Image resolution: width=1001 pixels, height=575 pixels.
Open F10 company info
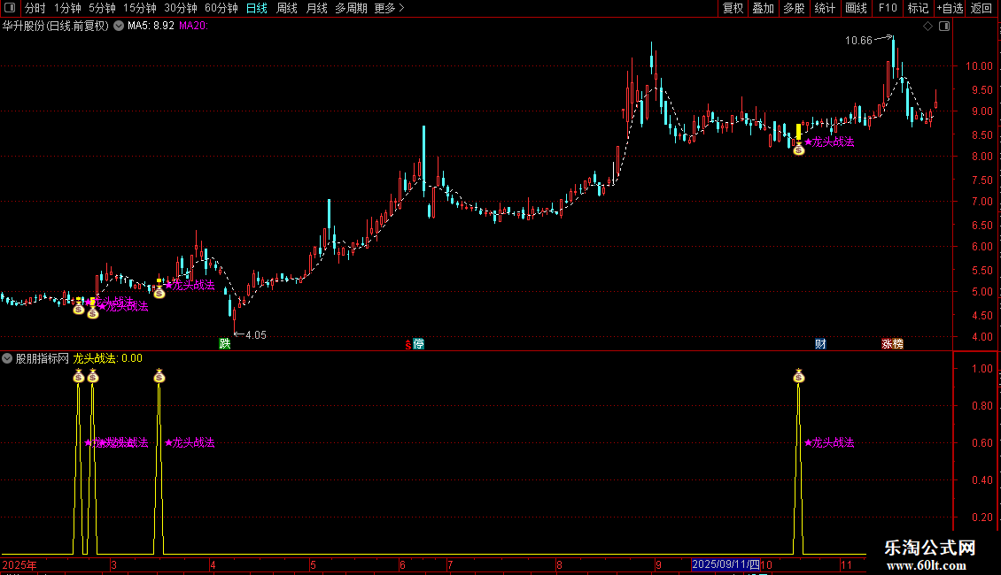click(x=888, y=8)
